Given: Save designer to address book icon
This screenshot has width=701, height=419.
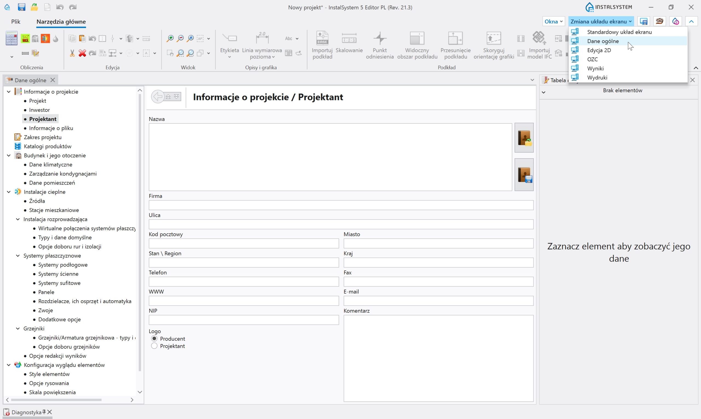Looking at the screenshot, I should [524, 175].
